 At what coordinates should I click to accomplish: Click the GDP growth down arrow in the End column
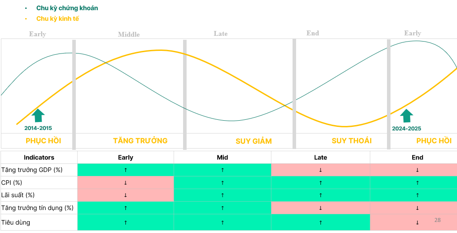(417, 170)
